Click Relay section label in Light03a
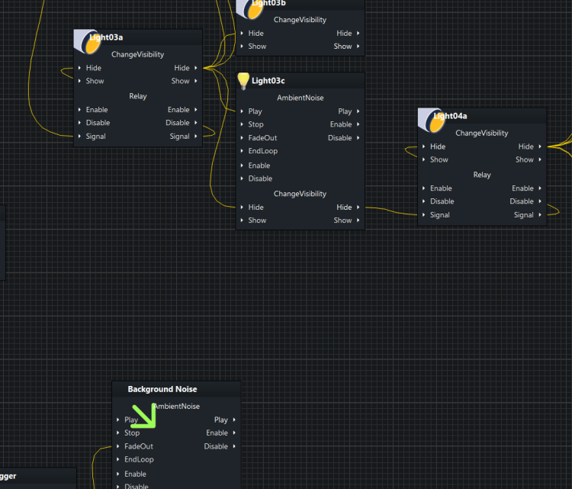Image resolution: width=572 pixels, height=489 pixels. tap(137, 96)
